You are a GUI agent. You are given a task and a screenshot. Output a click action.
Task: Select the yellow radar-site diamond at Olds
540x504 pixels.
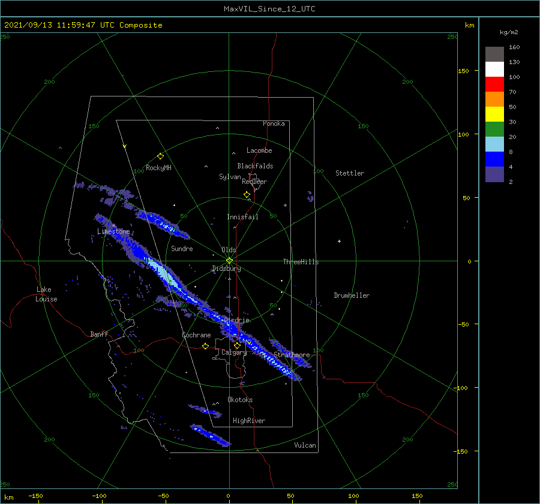tap(229, 261)
